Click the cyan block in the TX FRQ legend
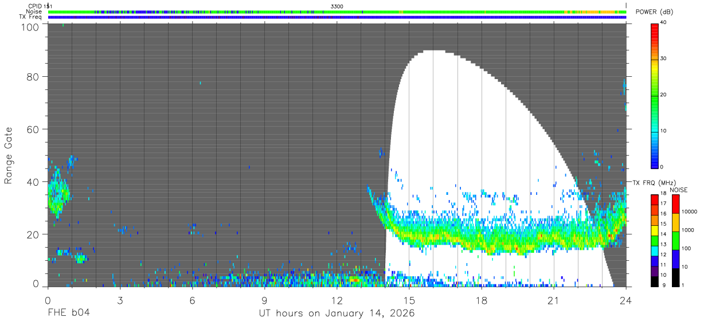 pos(654,250)
